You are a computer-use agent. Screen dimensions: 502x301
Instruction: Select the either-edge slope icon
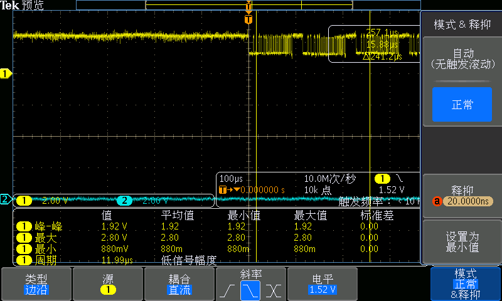coord(274,291)
